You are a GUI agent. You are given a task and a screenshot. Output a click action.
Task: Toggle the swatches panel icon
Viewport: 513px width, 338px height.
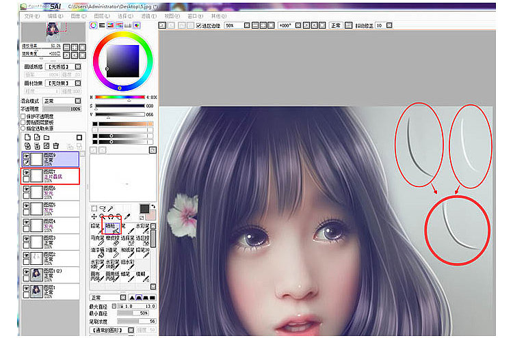(128, 25)
